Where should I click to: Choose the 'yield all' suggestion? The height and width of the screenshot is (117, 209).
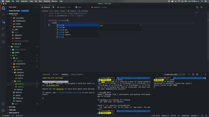77,30
